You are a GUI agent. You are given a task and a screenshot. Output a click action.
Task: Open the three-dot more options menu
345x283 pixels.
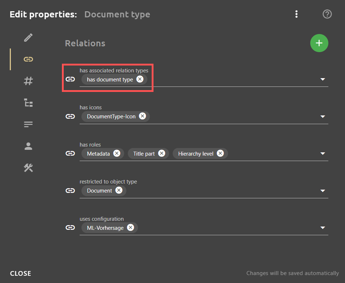296,14
